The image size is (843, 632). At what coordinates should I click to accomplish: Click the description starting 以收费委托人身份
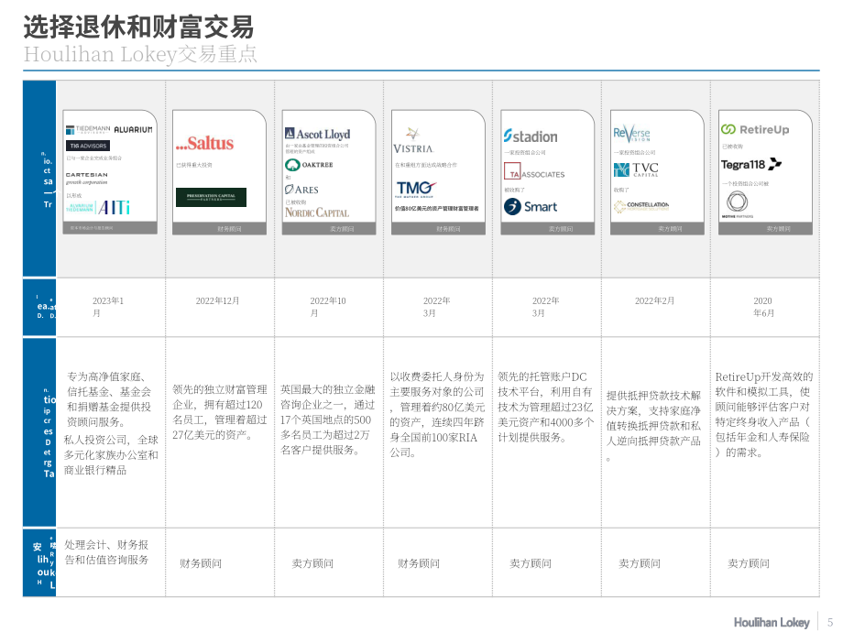437,414
